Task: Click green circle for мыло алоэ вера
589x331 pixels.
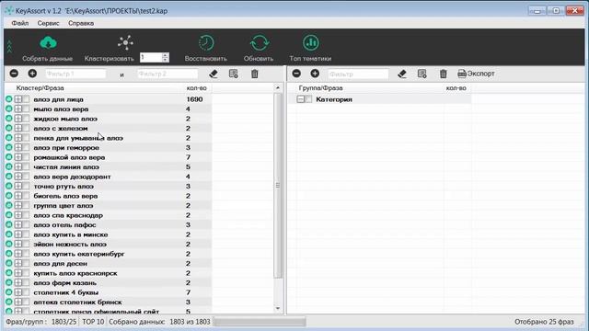Action: pyautogui.click(x=9, y=109)
